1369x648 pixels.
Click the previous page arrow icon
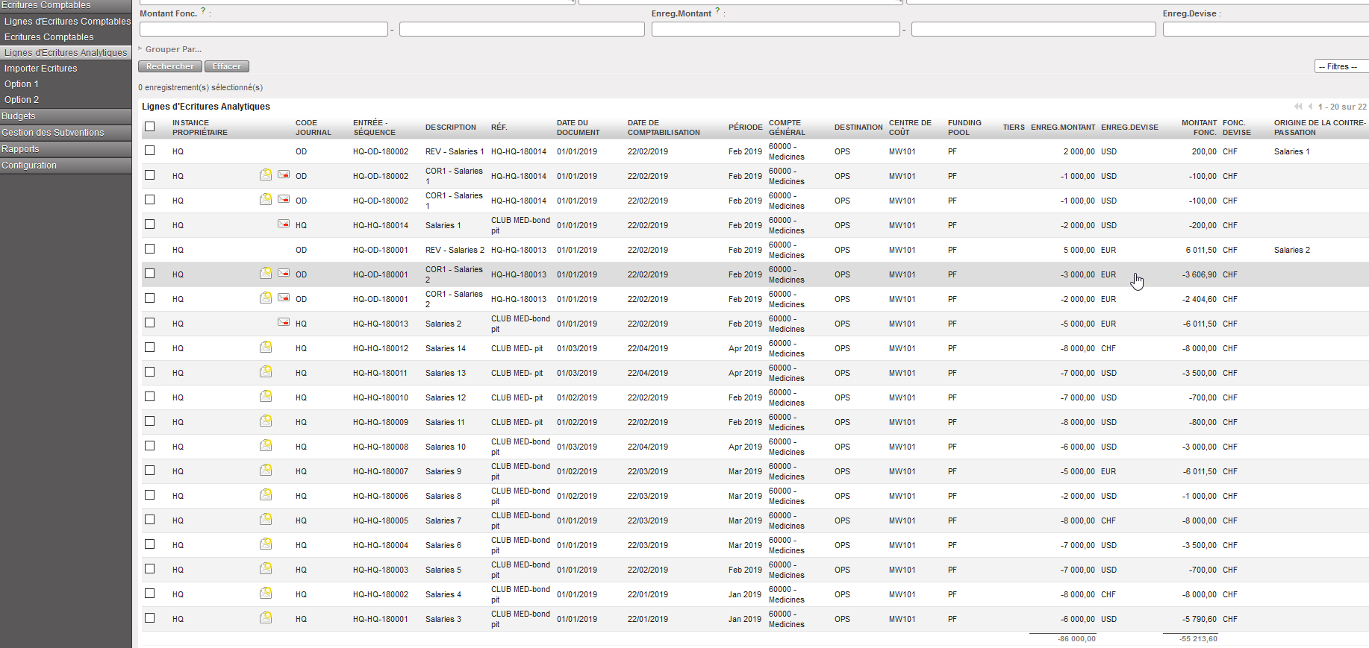1310,107
